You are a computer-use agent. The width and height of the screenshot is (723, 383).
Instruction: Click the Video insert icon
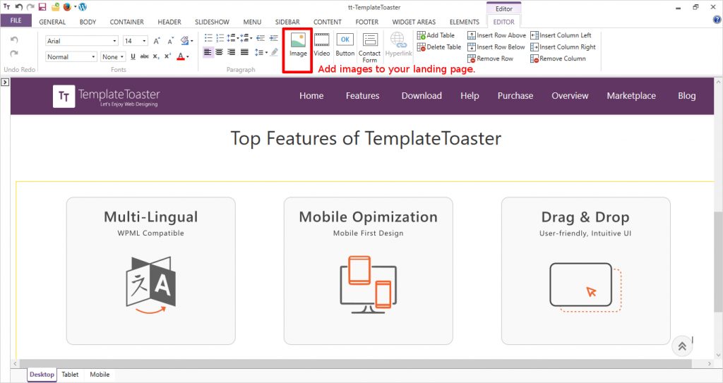click(322, 44)
